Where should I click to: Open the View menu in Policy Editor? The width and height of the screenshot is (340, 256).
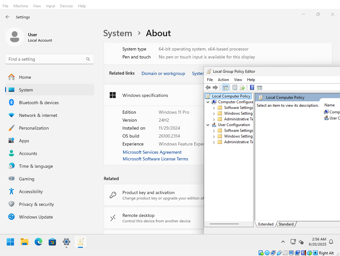tap(238, 80)
